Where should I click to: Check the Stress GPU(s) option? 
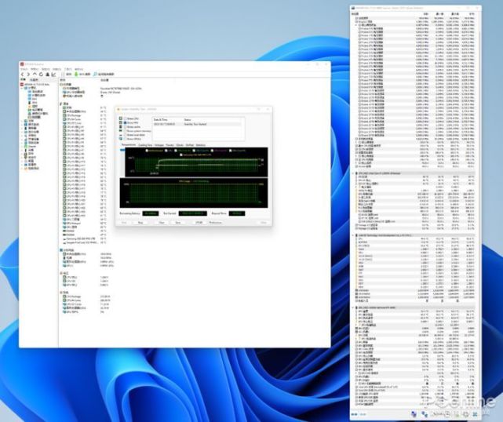(x=125, y=138)
